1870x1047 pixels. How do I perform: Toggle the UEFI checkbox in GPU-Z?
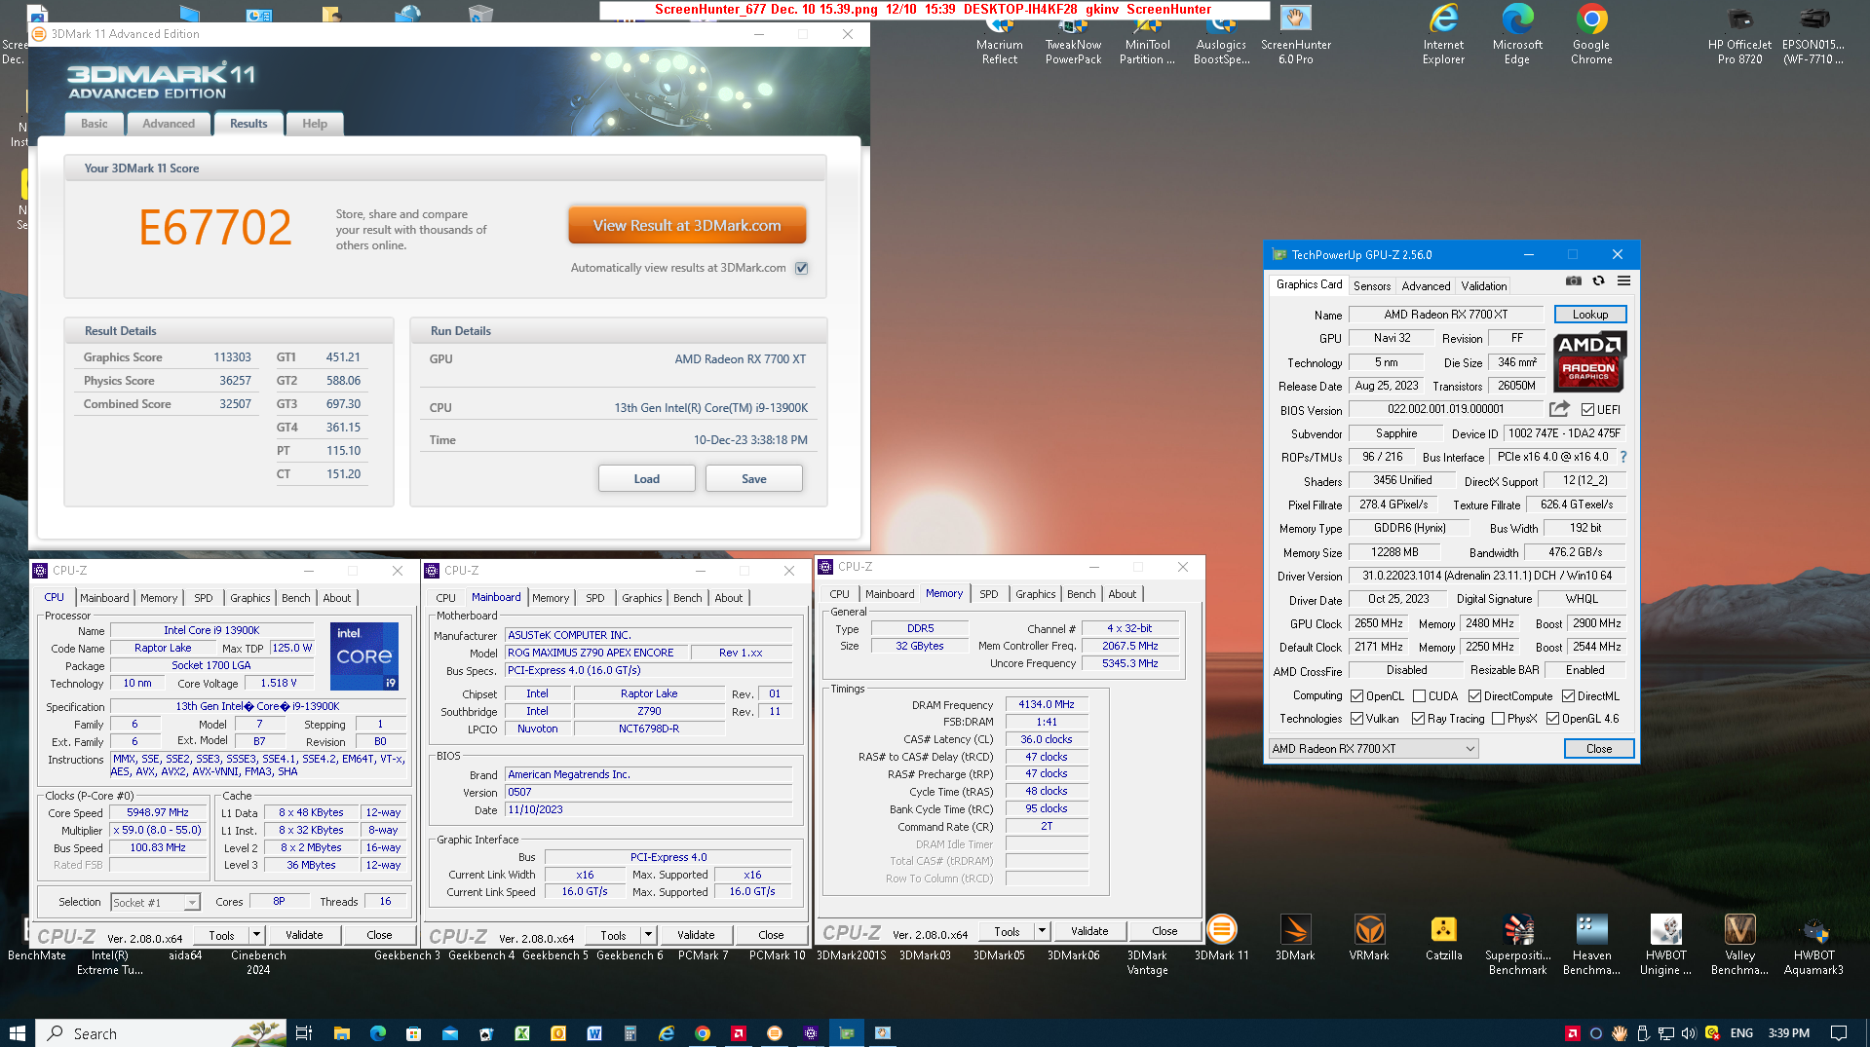[x=1587, y=410]
